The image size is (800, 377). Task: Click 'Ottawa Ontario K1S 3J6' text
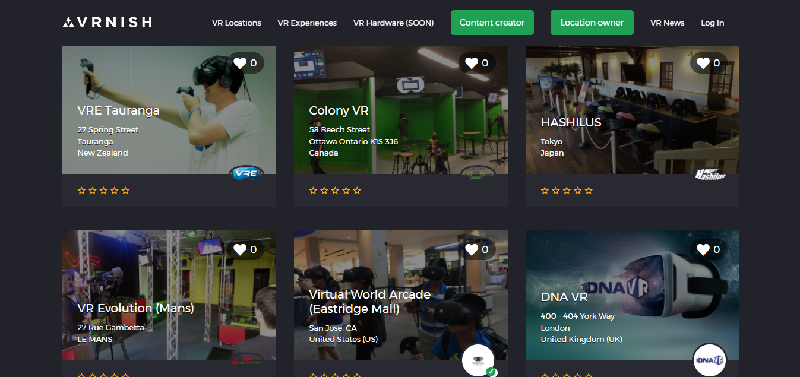point(353,141)
